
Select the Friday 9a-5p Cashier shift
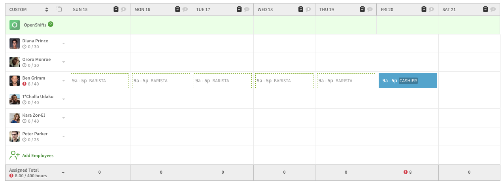[x=408, y=81]
